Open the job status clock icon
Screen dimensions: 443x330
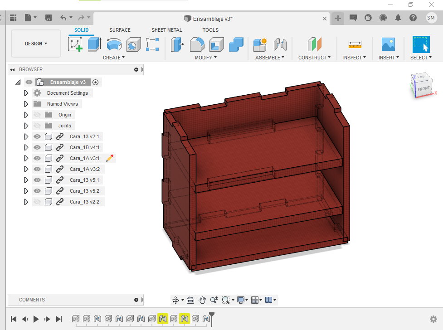383,18
